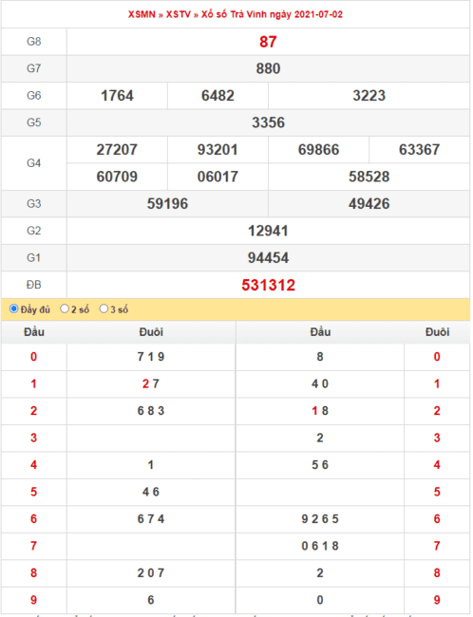Click the left "Đầu" column header

34,332
